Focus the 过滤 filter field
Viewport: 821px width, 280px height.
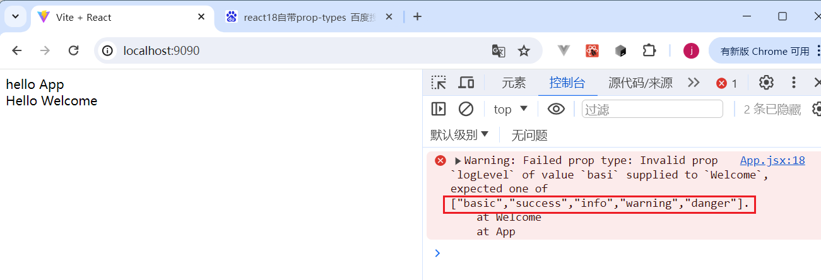click(x=653, y=109)
